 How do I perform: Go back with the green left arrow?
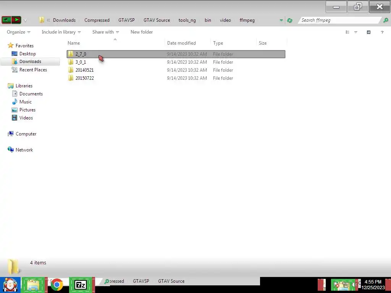click(6, 20)
